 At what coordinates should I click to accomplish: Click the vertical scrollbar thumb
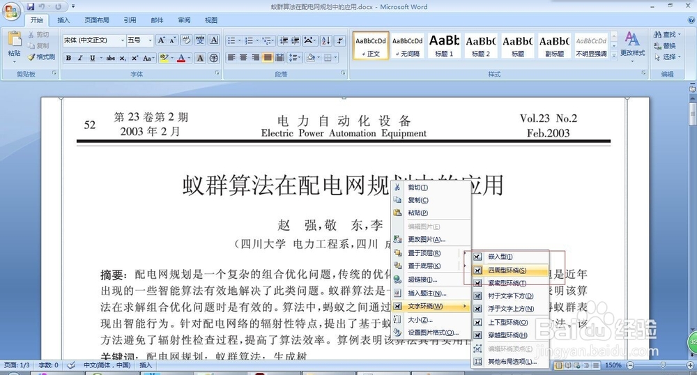[x=693, y=114]
